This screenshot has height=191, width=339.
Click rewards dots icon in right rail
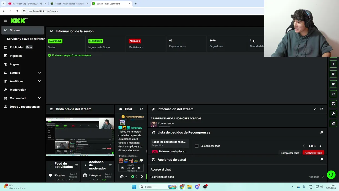tap(333, 123)
